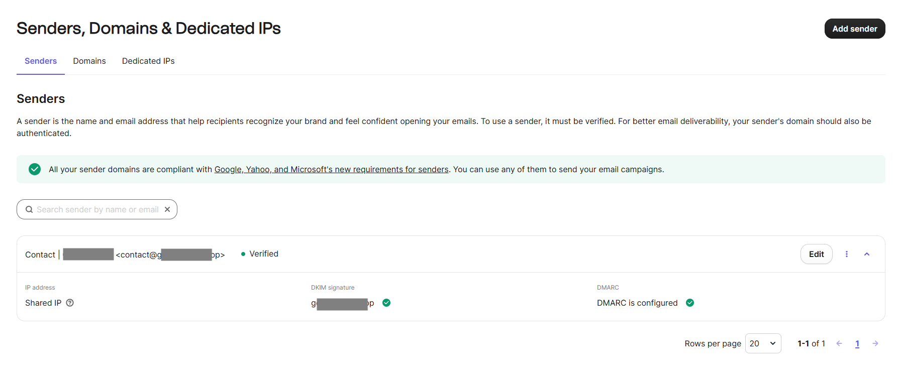The width and height of the screenshot is (899, 383).
Task: Open sender requirements link for Google, Yahoo, Microsoft
Action: pos(331,170)
